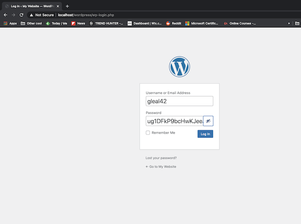Open Microsoft Certific... bookmark
Image resolution: width=301 pixels, height=224 pixels.
click(x=202, y=23)
